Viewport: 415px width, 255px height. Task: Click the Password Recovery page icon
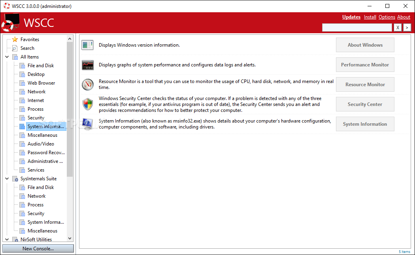pyautogui.click(x=23, y=153)
